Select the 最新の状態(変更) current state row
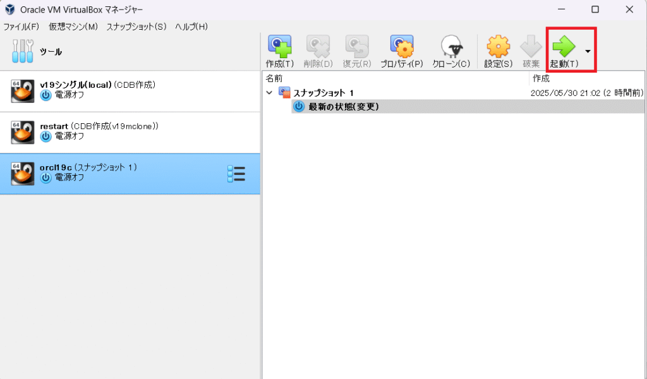This screenshot has width=647, height=379. tap(343, 107)
